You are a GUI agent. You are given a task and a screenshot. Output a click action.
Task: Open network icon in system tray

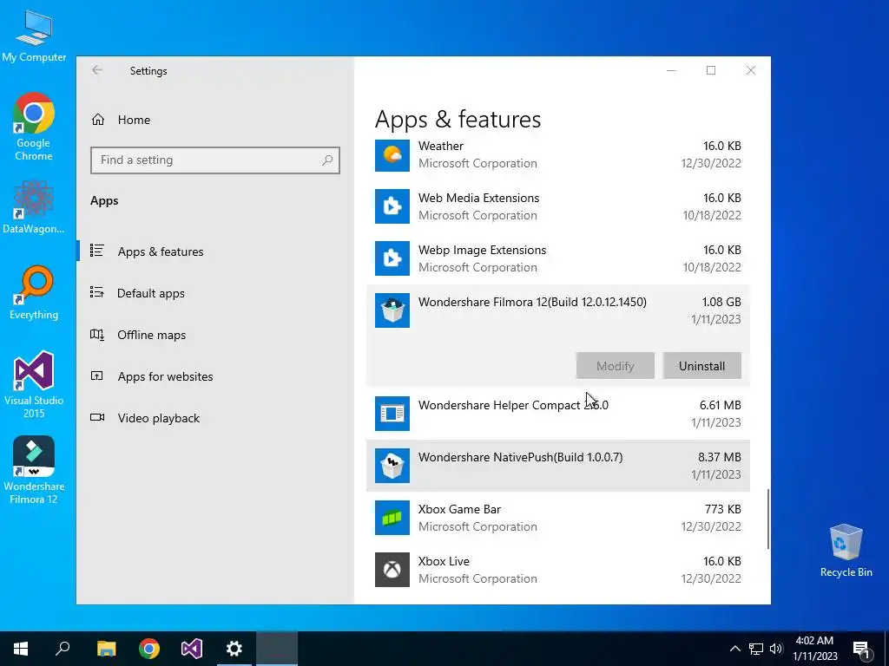pos(756,649)
